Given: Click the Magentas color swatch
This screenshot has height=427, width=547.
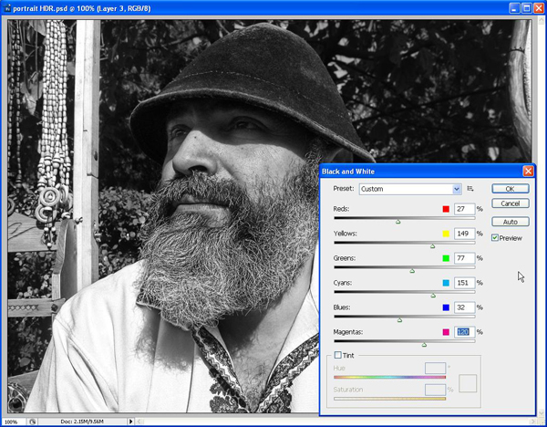Looking at the screenshot, I should pos(446,332).
